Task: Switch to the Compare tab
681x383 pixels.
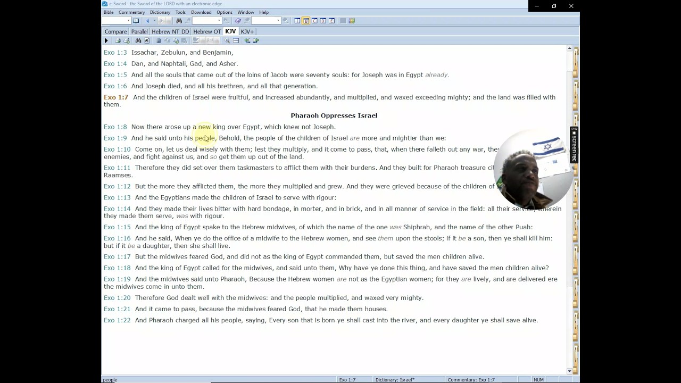Action: point(115,31)
